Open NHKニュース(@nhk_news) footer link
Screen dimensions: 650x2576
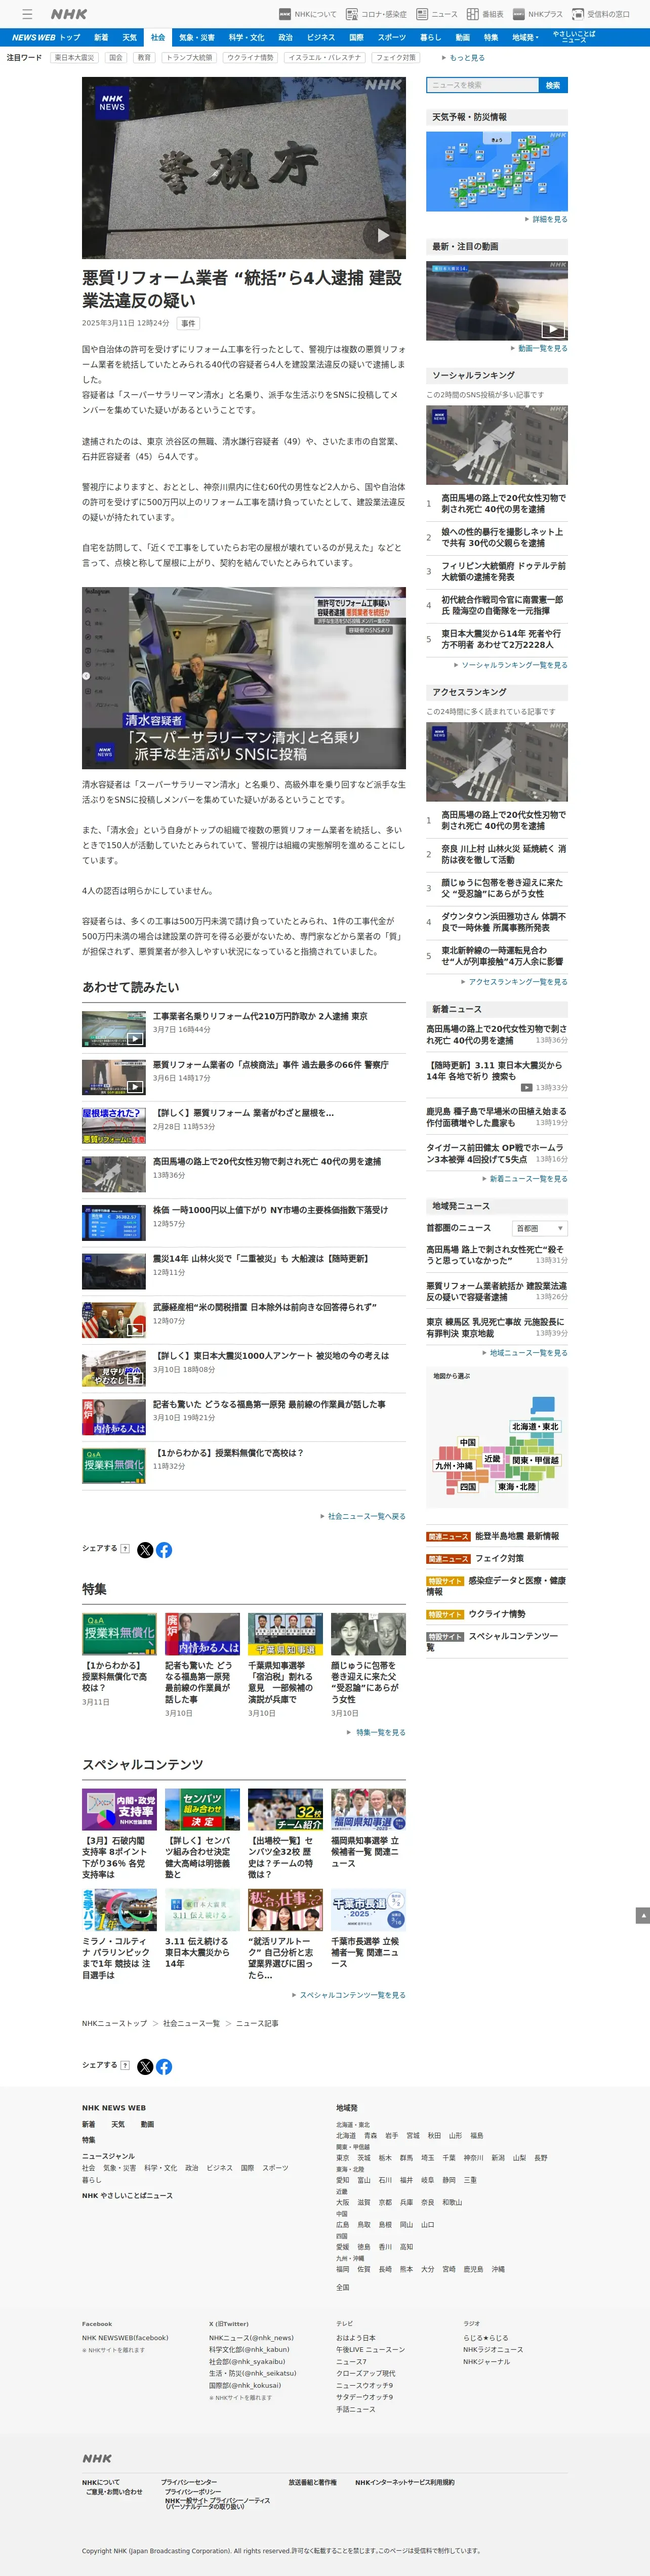pos(251,2338)
